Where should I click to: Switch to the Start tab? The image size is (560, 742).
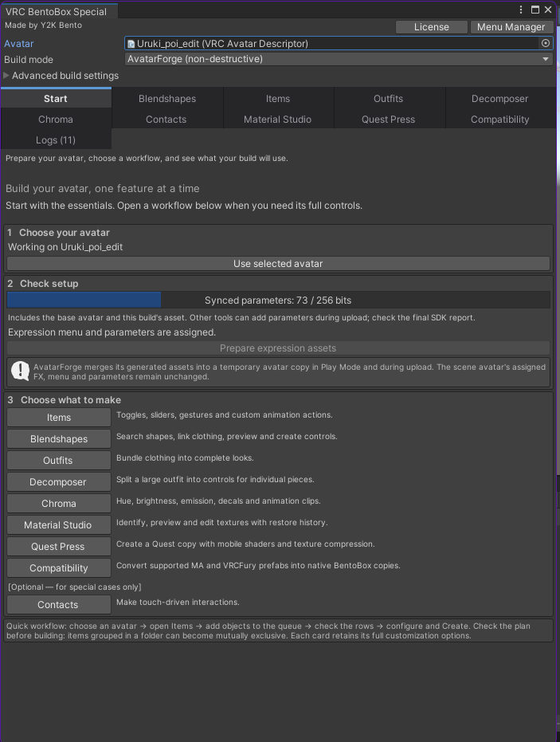tap(56, 99)
